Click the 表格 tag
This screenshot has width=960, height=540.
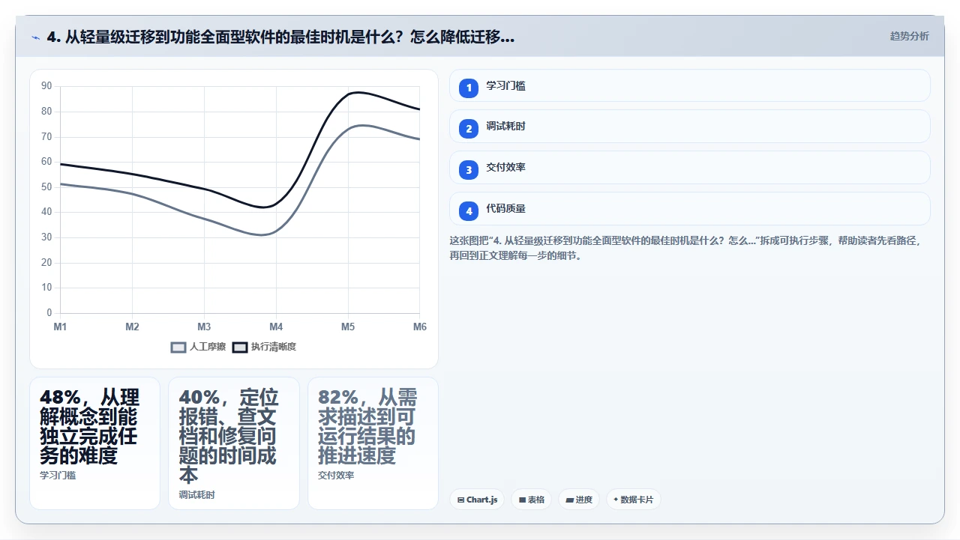tap(531, 500)
